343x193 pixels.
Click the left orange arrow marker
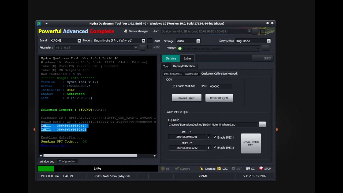click(x=34, y=129)
